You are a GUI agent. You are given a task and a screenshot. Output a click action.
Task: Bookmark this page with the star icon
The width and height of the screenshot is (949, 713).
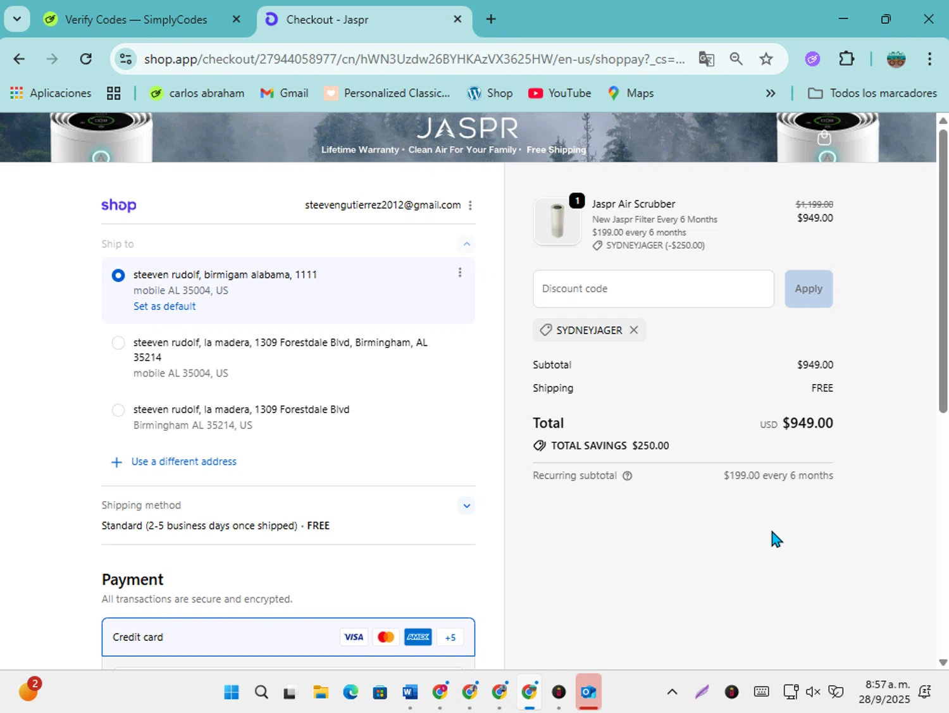click(766, 59)
